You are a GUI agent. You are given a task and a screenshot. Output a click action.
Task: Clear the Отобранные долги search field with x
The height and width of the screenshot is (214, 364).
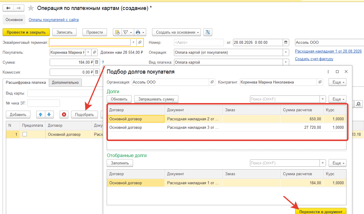tap(322, 163)
